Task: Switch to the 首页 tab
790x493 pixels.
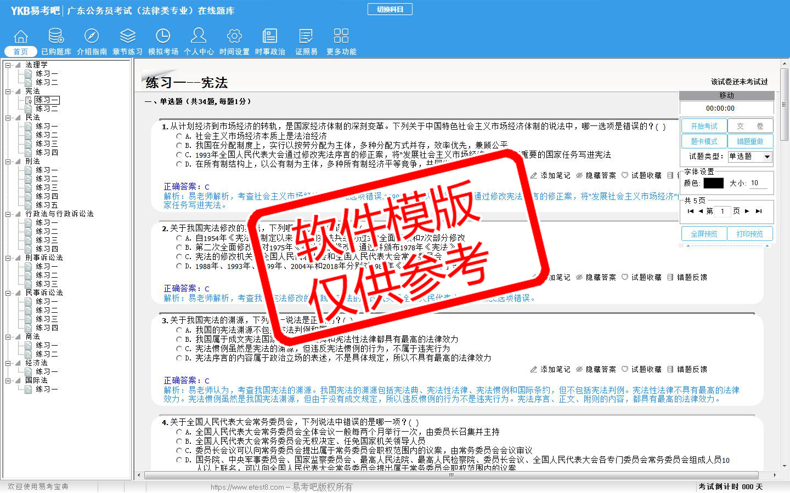Action: click(x=21, y=51)
